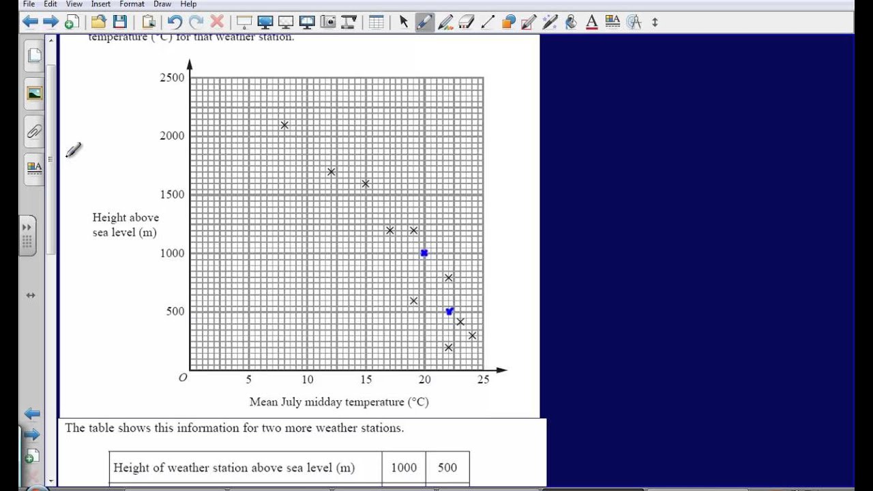Delete selection with the red X icon
This screenshot has width=873, height=491.
(x=217, y=22)
